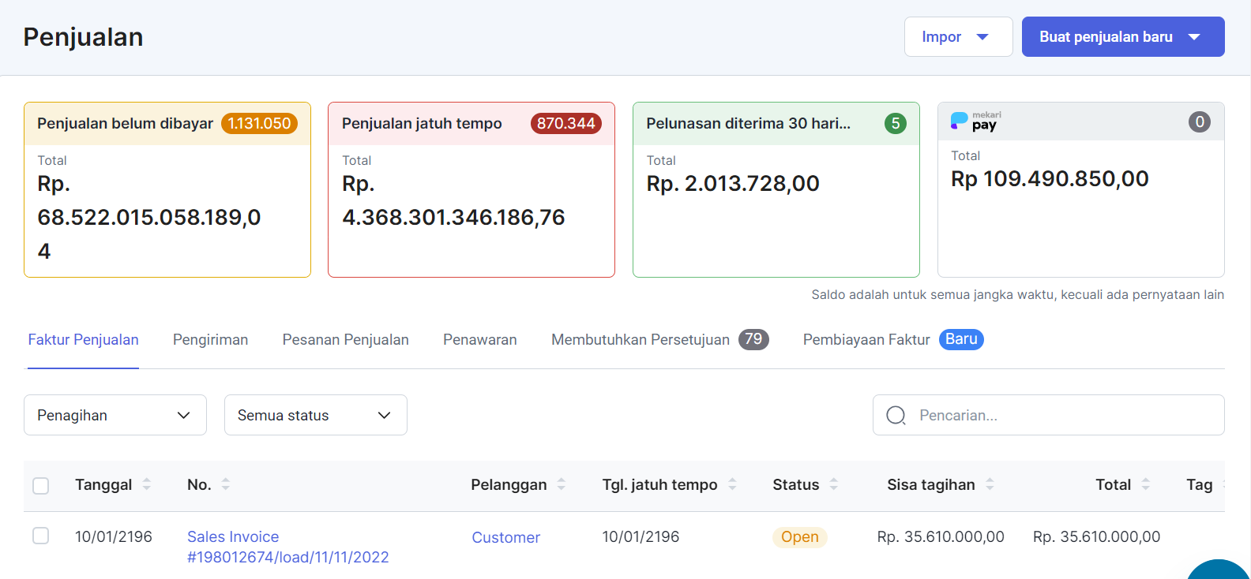Open Pelunasan diterima 30 hari card

point(776,189)
